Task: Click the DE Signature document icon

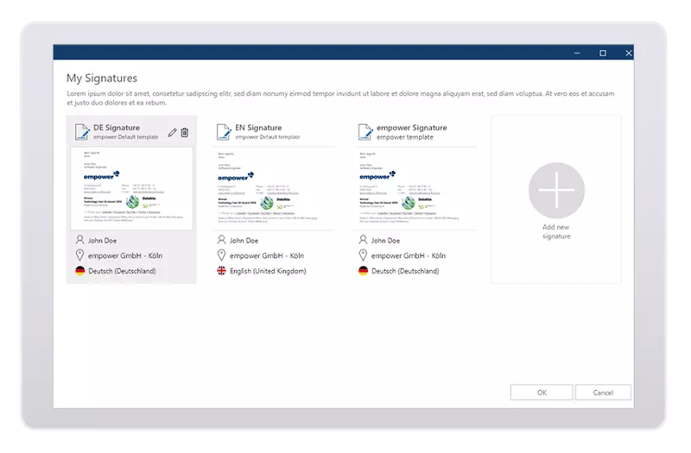Action: [x=82, y=132]
